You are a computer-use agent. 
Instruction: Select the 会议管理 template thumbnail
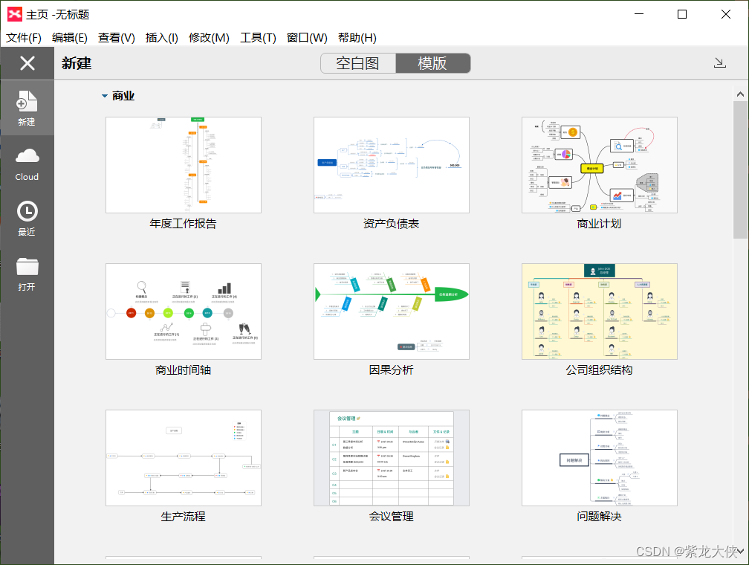pos(391,458)
